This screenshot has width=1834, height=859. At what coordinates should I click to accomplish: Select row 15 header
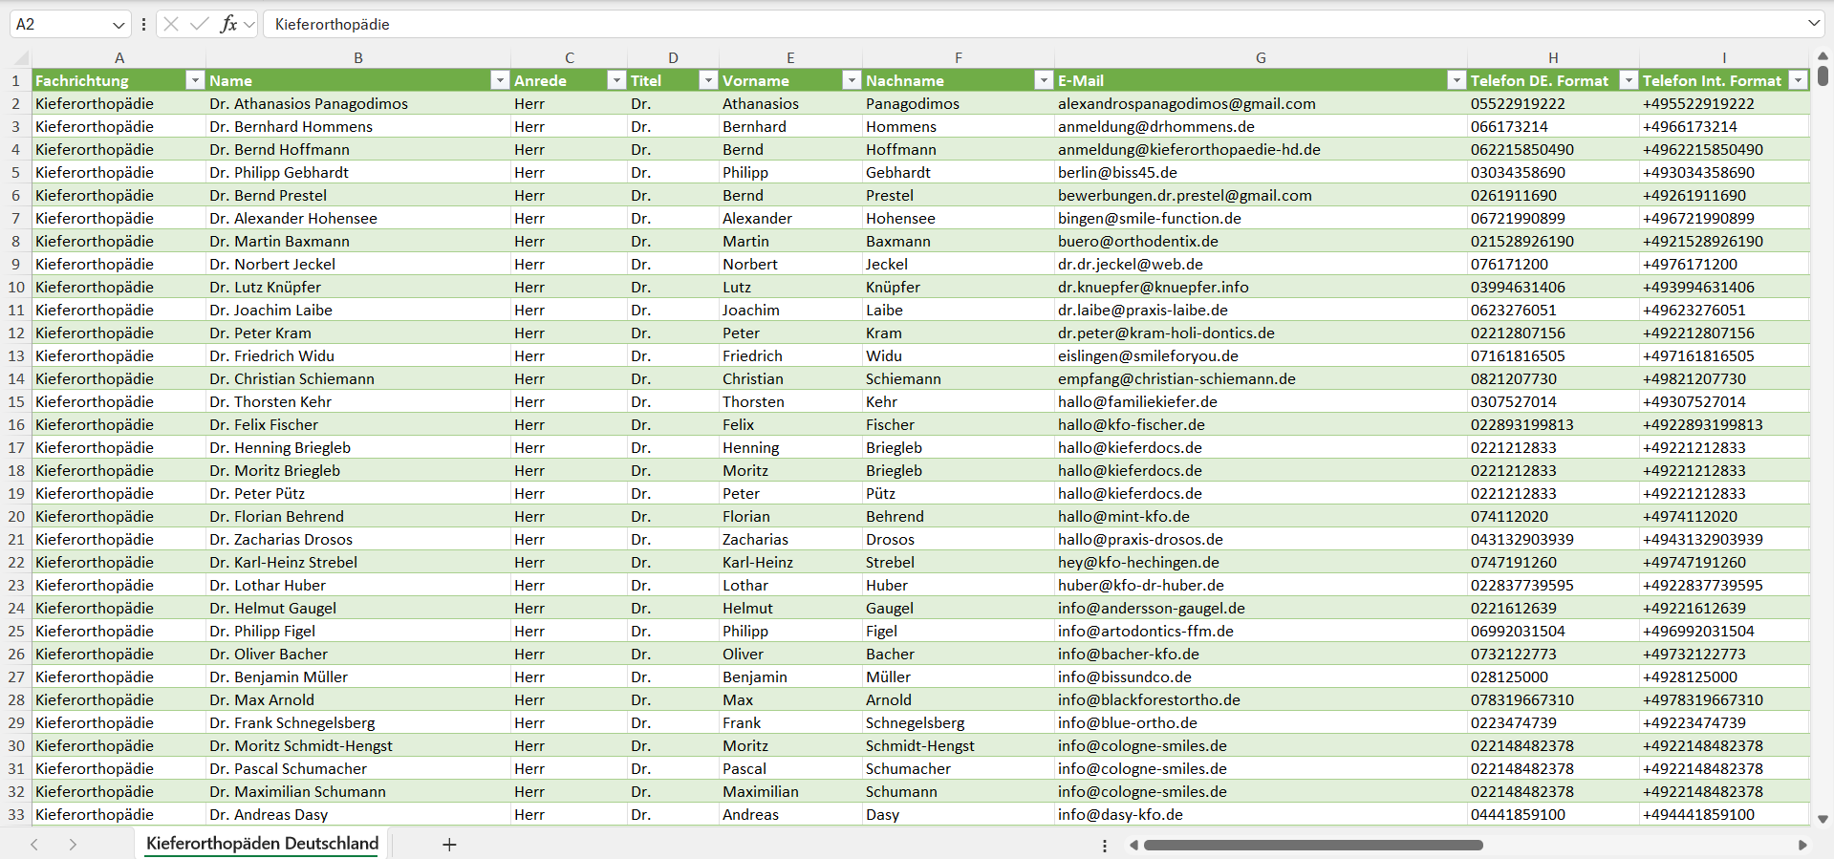[x=16, y=402]
